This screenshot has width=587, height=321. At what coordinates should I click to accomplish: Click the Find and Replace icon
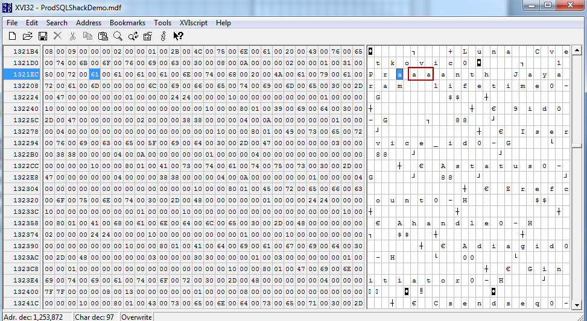tap(133, 37)
